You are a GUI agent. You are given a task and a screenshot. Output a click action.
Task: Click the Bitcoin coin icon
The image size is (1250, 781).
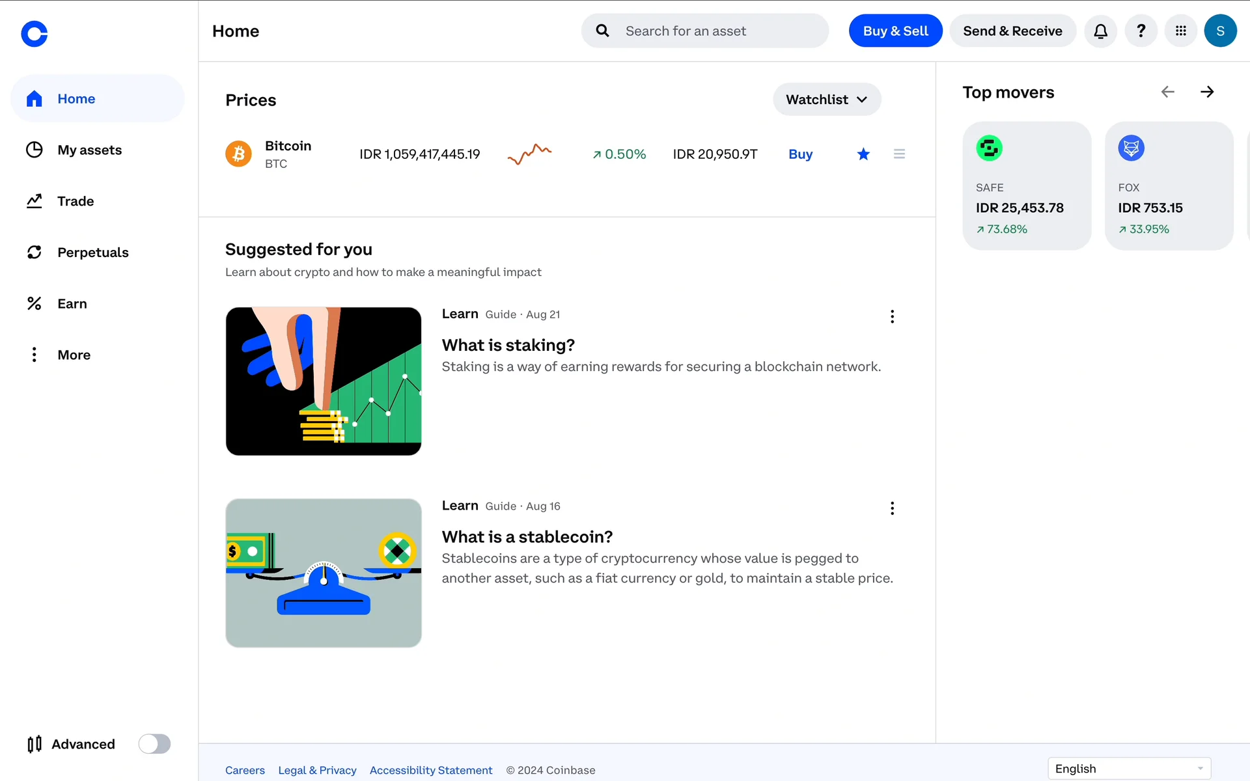tap(238, 154)
